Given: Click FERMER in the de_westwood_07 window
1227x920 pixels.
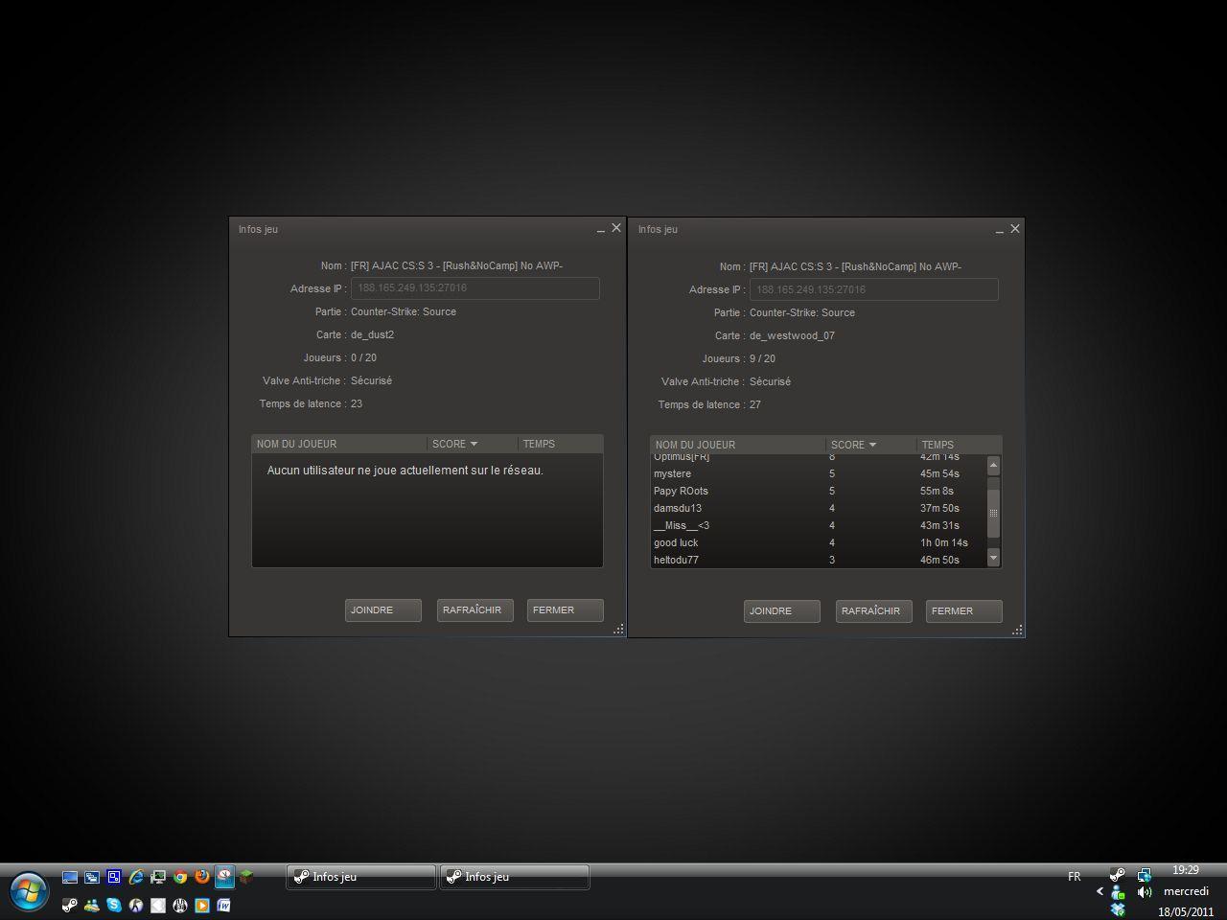Looking at the screenshot, I should [963, 611].
